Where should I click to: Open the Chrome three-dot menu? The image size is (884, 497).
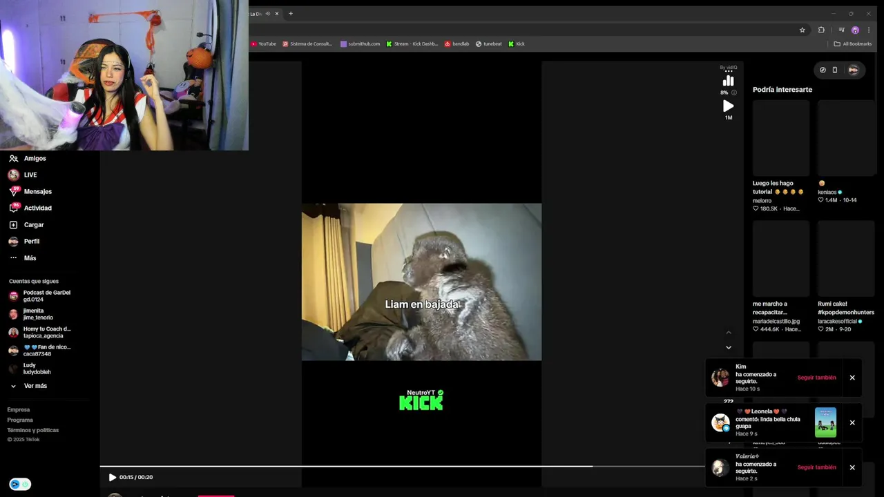(x=869, y=30)
